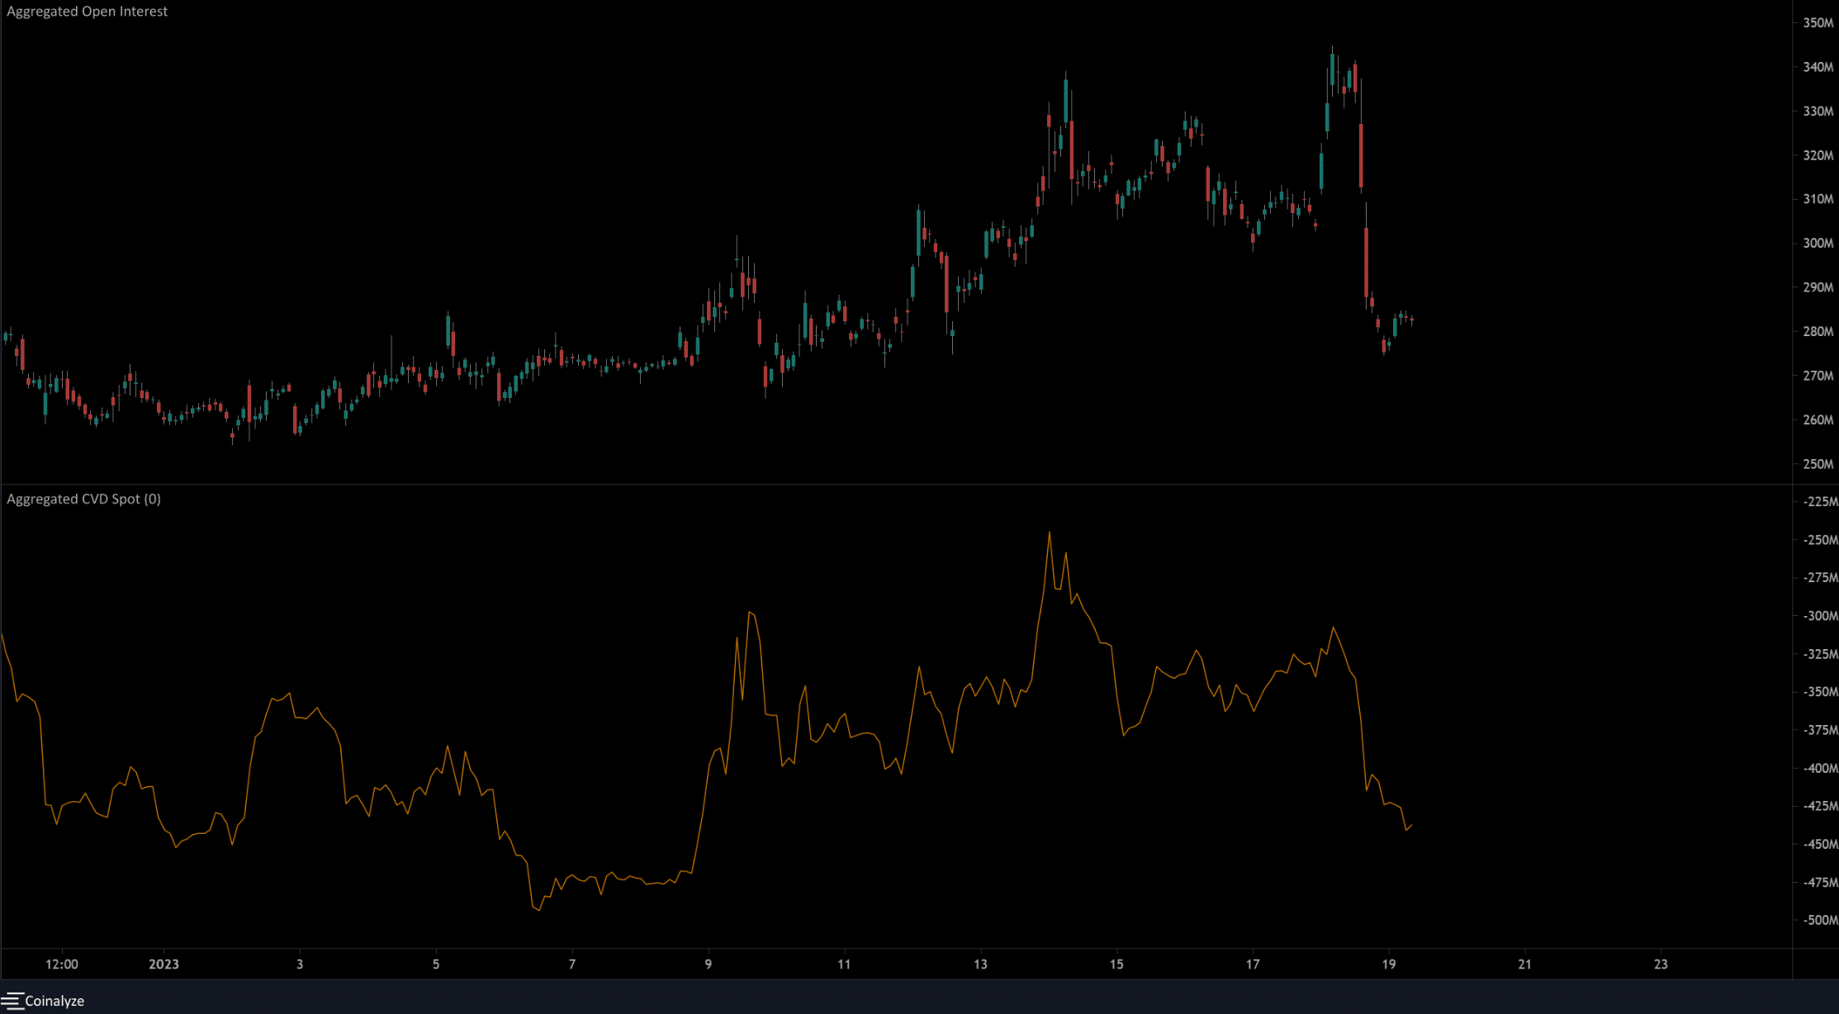1839x1014 pixels.
Task: Click the CVD line low near -500M
Action: [x=538, y=909]
